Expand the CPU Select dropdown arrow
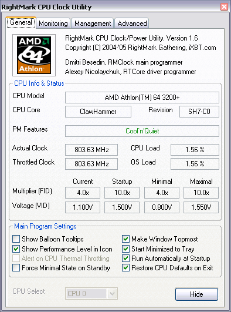The width and height of the screenshot is (231, 312). 112,294
